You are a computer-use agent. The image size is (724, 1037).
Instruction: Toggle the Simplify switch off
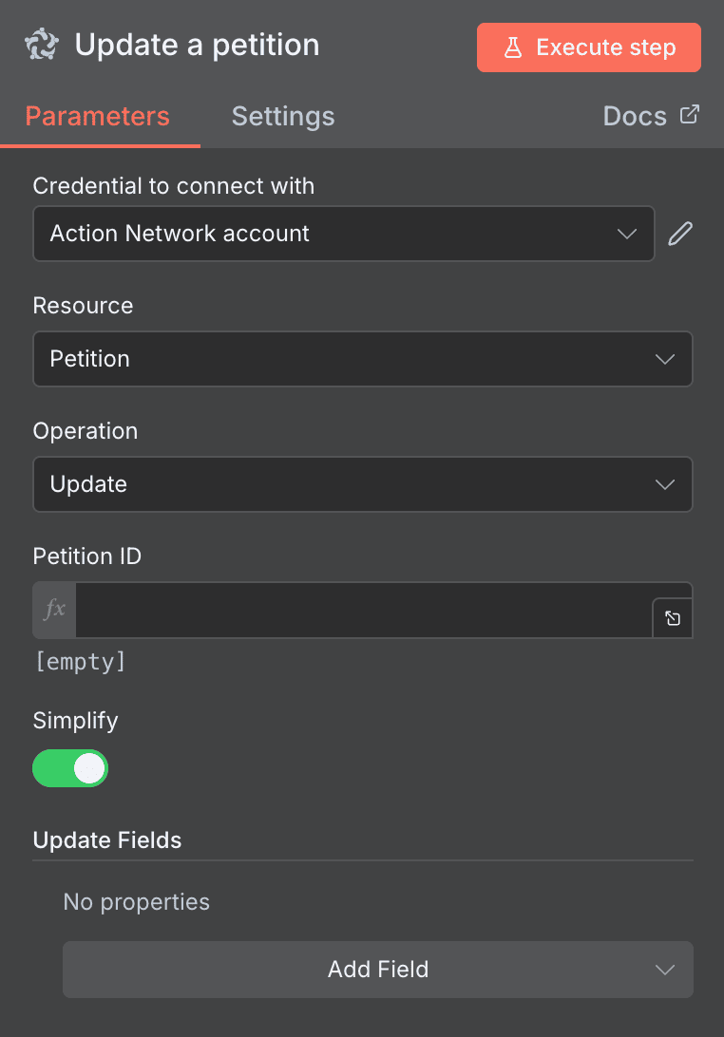pos(71,768)
